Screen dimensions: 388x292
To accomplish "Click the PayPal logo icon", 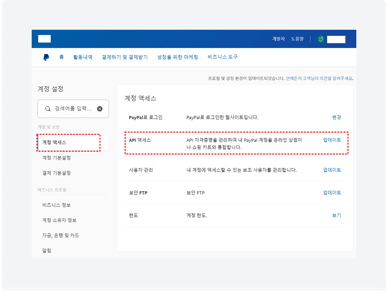I will [46, 57].
